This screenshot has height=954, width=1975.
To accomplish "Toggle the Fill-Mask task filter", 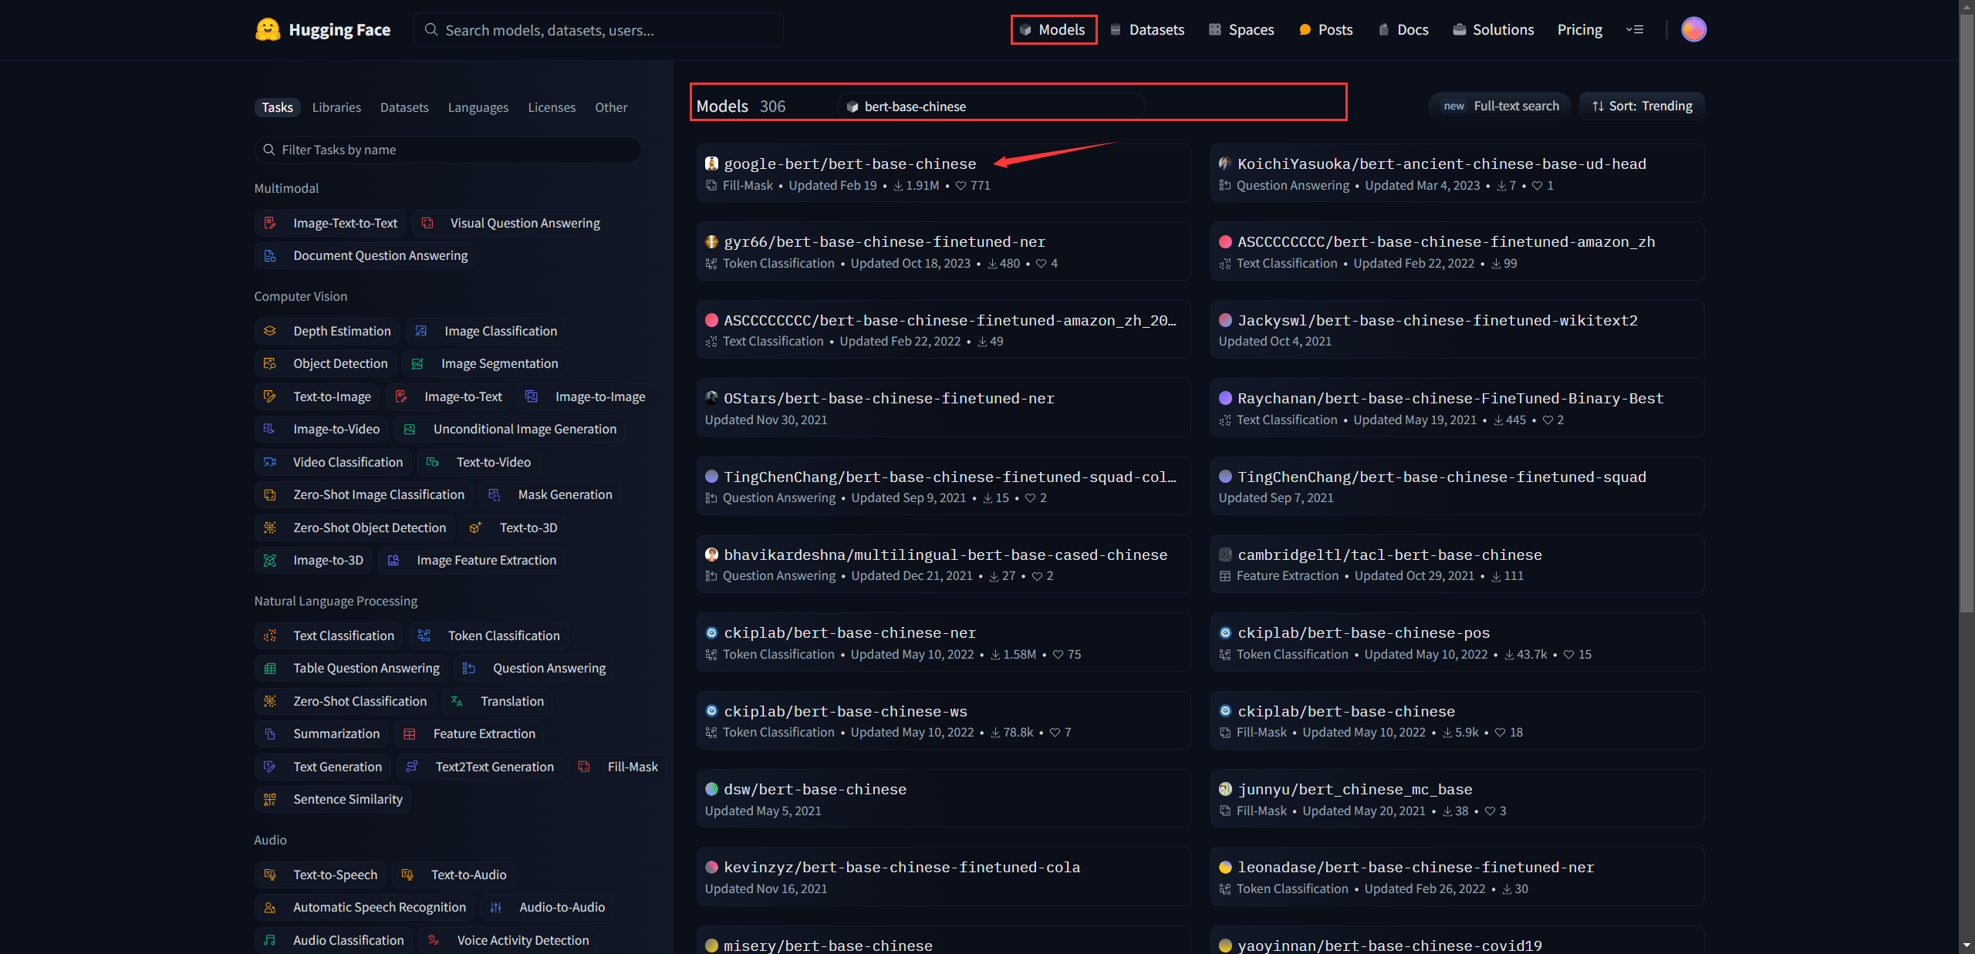I will pyautogui.click(x=618, y=767).
